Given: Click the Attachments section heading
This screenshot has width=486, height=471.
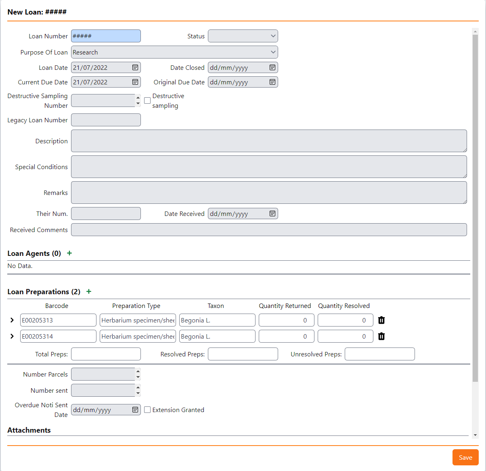Looking at the screenshot, I should click(x=29, y=430).
